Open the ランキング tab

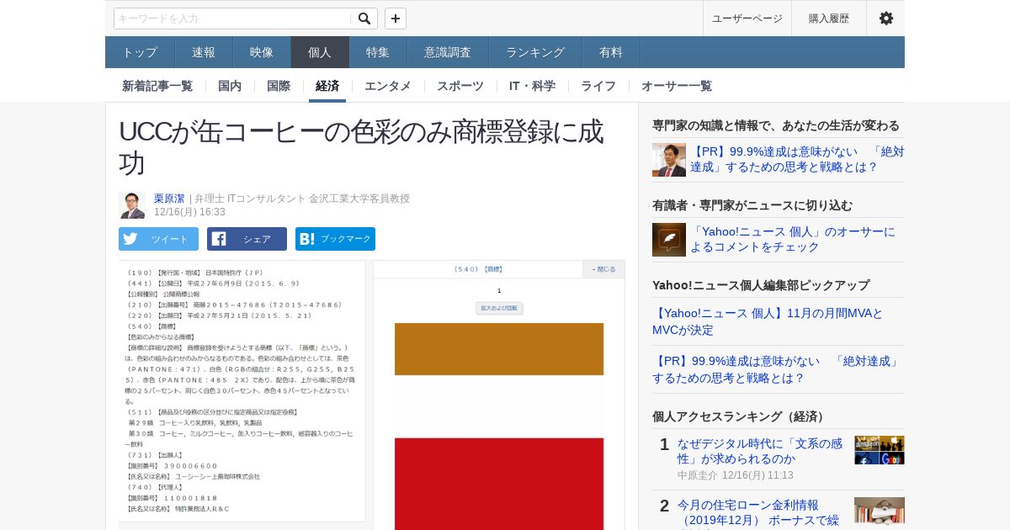click(535, 52)
